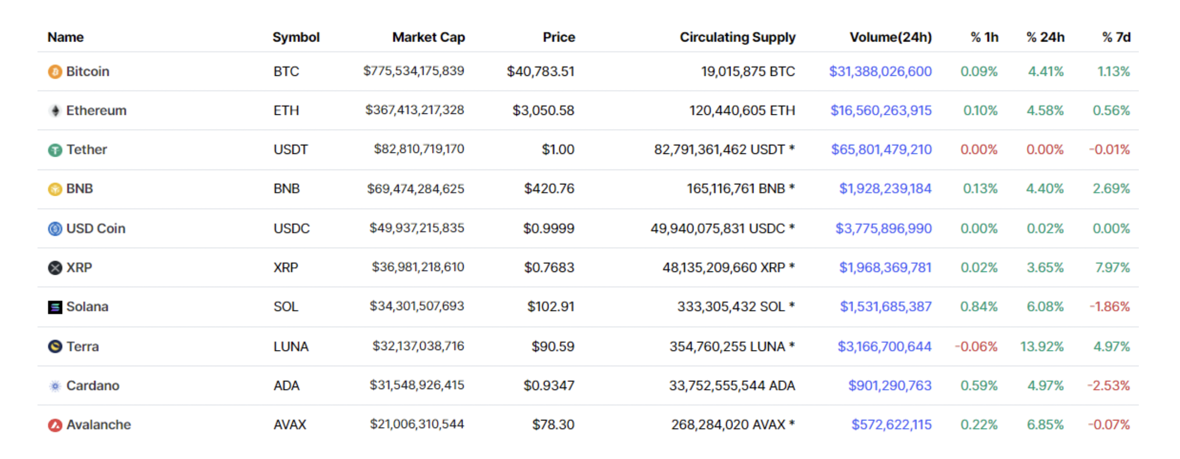Click the Terra moon logo icon
The width and height of the screenshot is (1180, 459).
pyautogui.click(x=55, y=347)
